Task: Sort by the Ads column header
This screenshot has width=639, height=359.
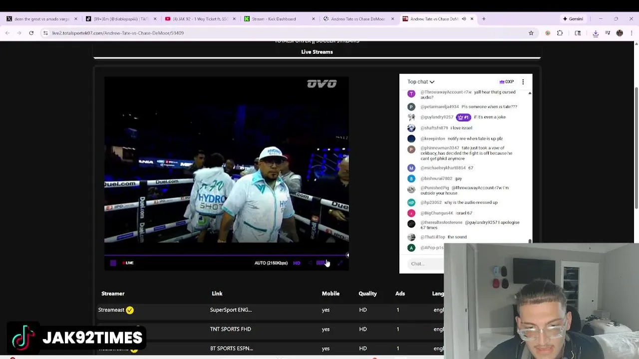Action: [x=400, y=294]
